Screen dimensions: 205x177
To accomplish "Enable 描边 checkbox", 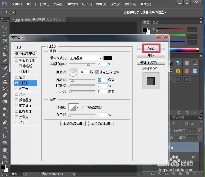I will click(17, 77).
